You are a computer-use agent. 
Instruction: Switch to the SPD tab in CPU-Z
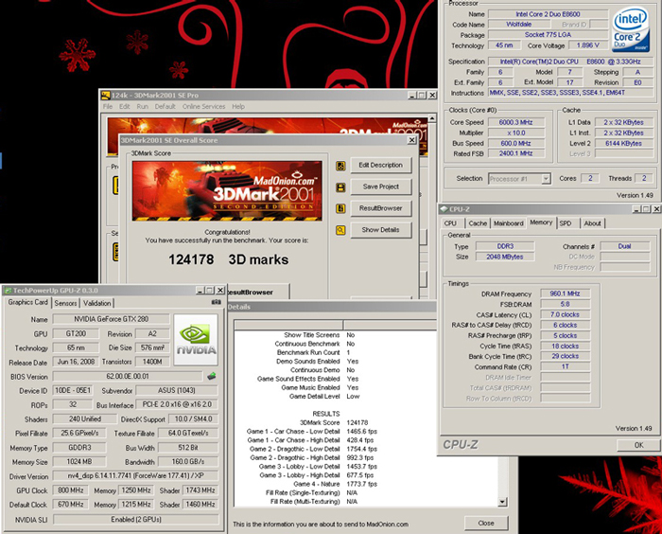tap(566, 223)
